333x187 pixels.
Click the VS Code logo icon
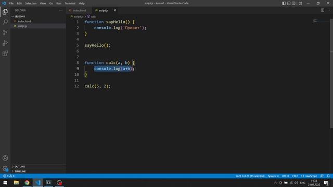click(x=4, y=3)
